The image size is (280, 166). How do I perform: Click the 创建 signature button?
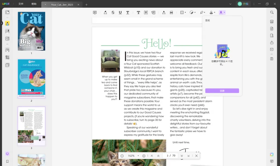(x=222, y=91)
